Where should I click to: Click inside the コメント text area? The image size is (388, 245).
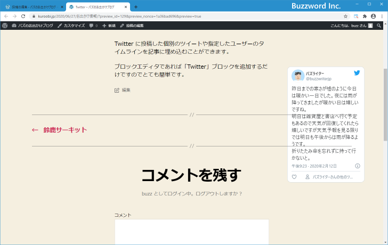pos(191,232)
